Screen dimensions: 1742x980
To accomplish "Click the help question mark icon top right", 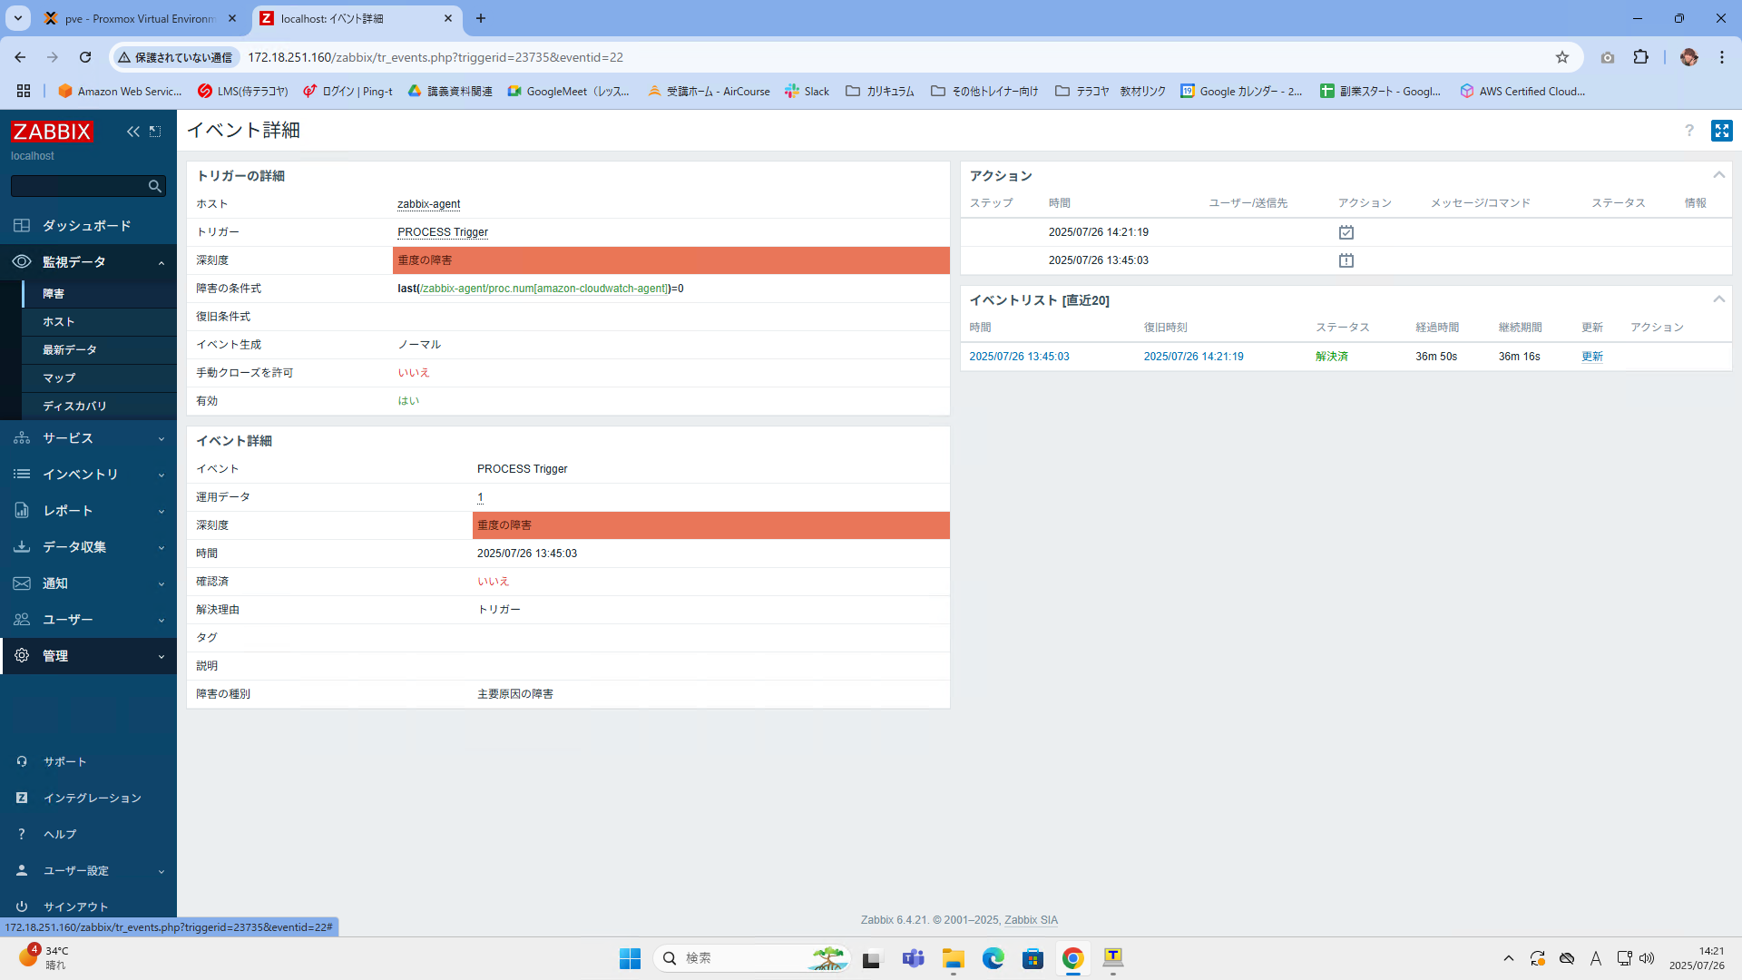I will (x=1689, y=131).
